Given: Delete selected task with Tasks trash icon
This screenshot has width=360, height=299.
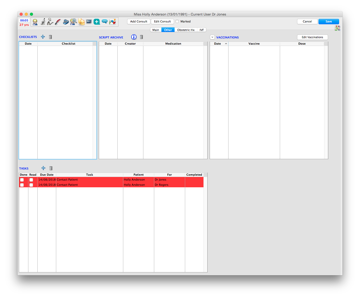Looking at the screenshot, I should coord(51,168).
